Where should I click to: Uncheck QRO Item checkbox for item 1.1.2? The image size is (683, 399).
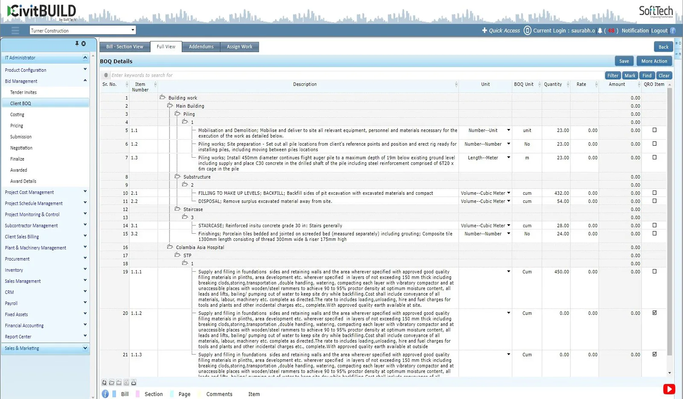coord(654,313)
